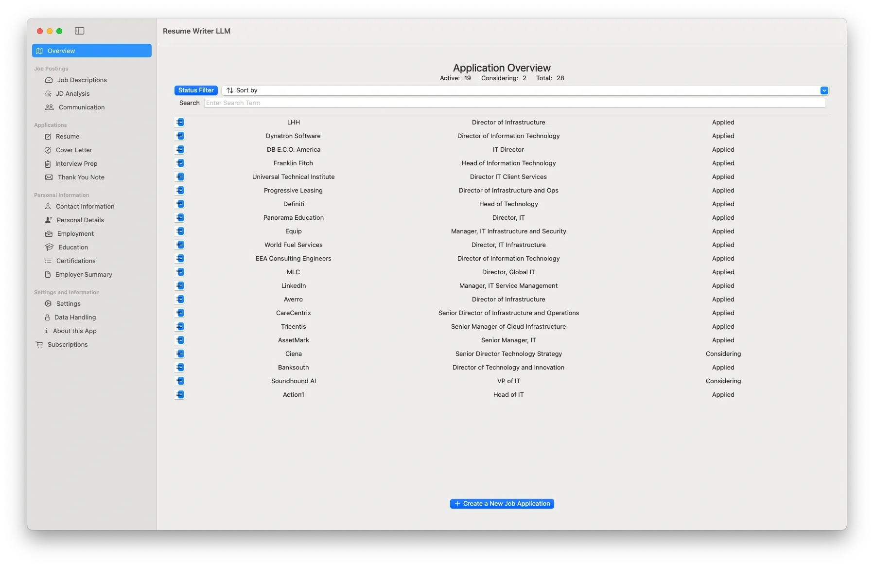Click the Sort by field

click(x=525, y=90)
